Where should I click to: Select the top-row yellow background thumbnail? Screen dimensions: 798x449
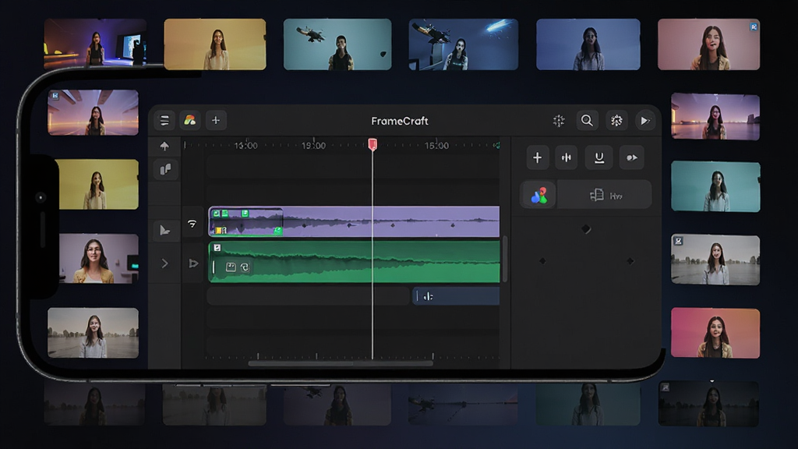(x=215, y=44)
